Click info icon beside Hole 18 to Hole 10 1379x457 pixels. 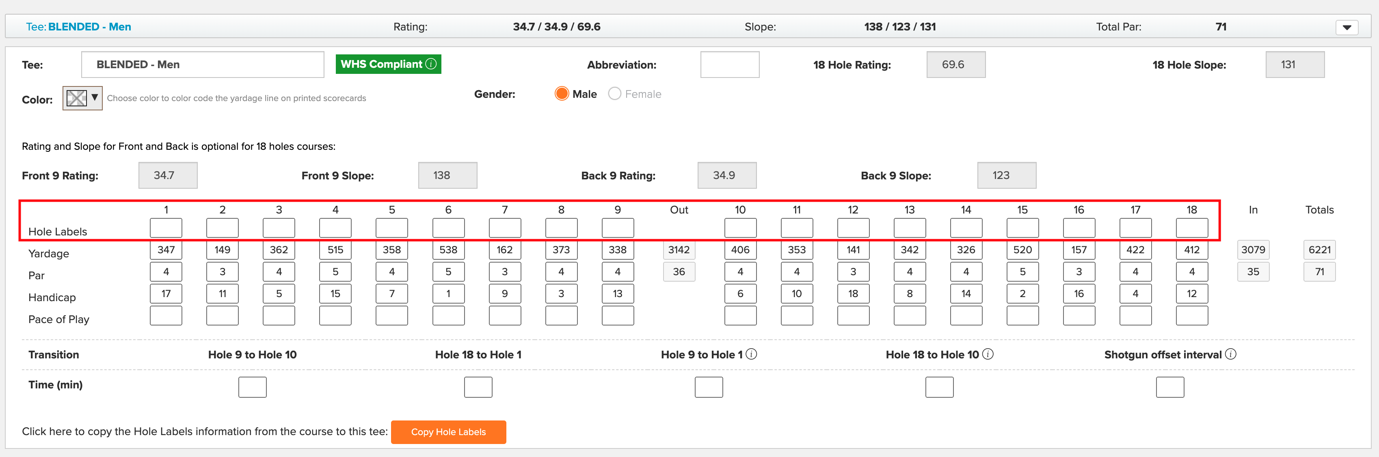(x=988, y=354)
